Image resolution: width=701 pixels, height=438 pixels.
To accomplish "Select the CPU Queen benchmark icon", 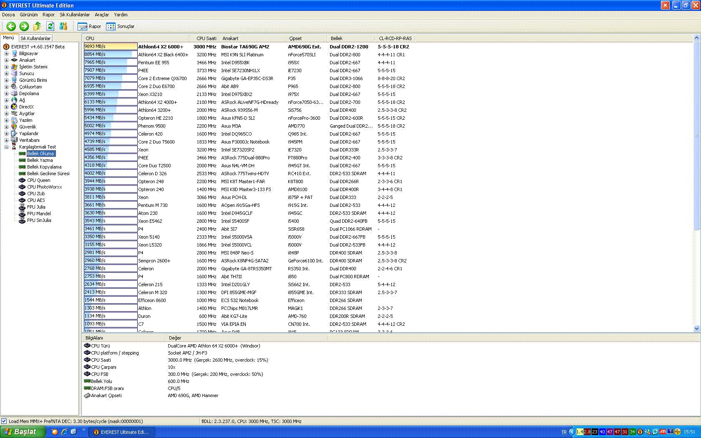I will 22,180.
